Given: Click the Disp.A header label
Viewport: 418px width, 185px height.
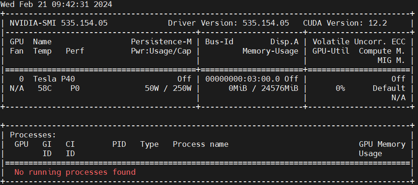Looking at the screenshot, I should tap(284, 41).
